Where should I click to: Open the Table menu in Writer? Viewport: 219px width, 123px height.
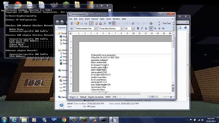(x=102, y=19)
